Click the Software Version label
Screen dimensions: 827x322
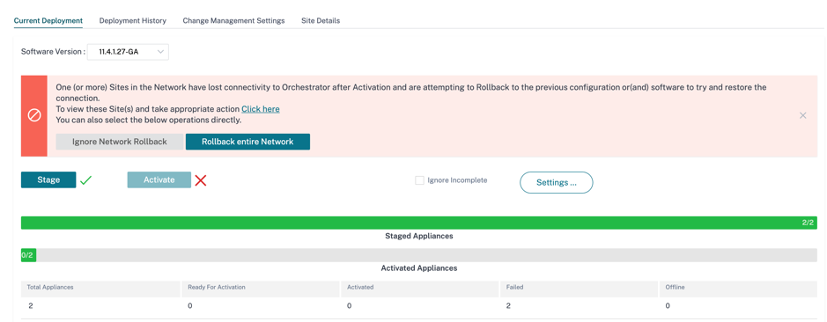(x=52, y=52)
